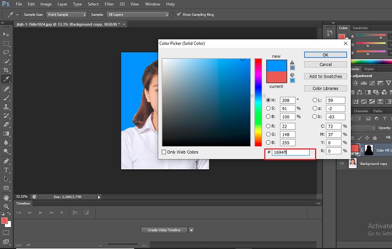The height and width of the screenshot is (249, 392).
Task: Switch to the Paths tab
Action: tap(378, 111)
